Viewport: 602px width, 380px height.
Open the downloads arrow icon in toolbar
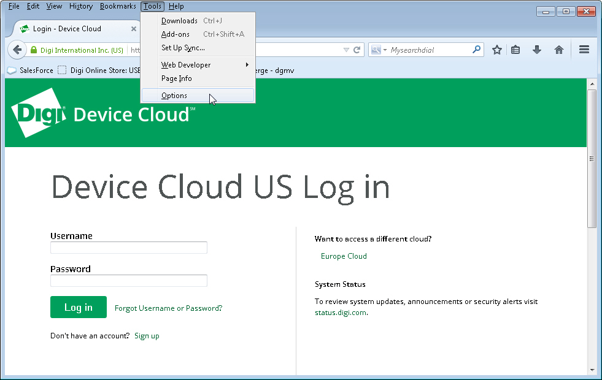(x=537, y=50)
